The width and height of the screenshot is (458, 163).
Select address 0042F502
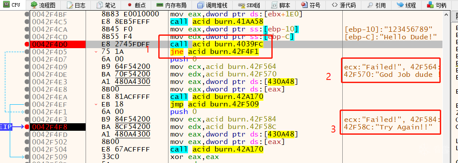(x=49, y=142)
